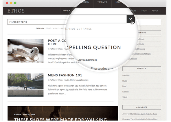
Task: Open the ABOUT menu item
Action: [155, 11]
